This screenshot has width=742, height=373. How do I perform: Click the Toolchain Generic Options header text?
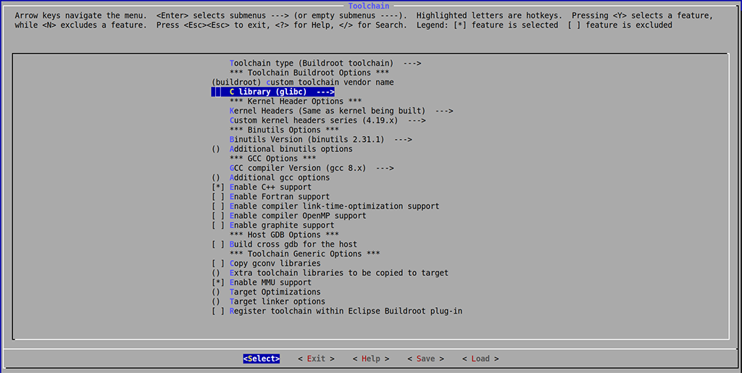point(305,254)
